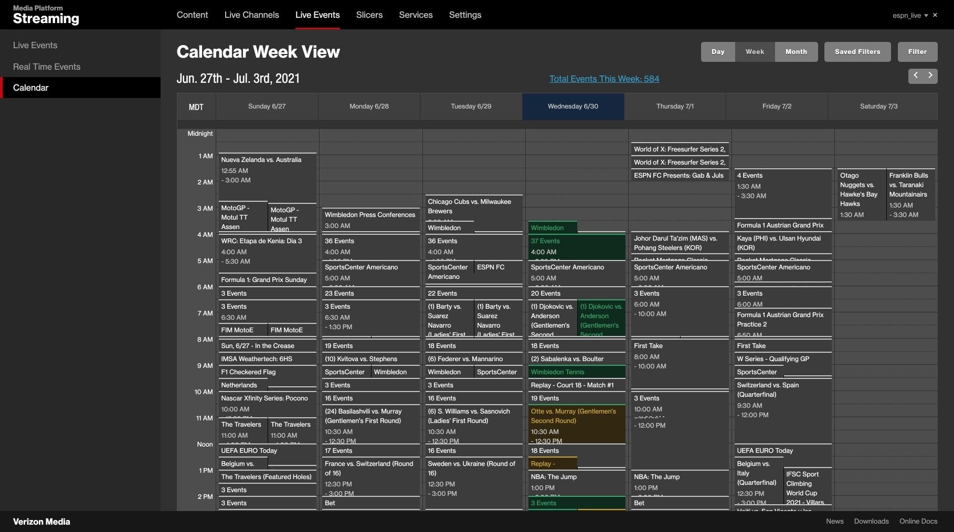
Task: Open Johor Darul Ta'zim vs. Pohang Steelers
Action: [680, 243]
